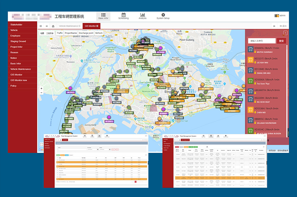Open the Scheduling calendar icon
The image size is (297, 197).
point(124,15)
